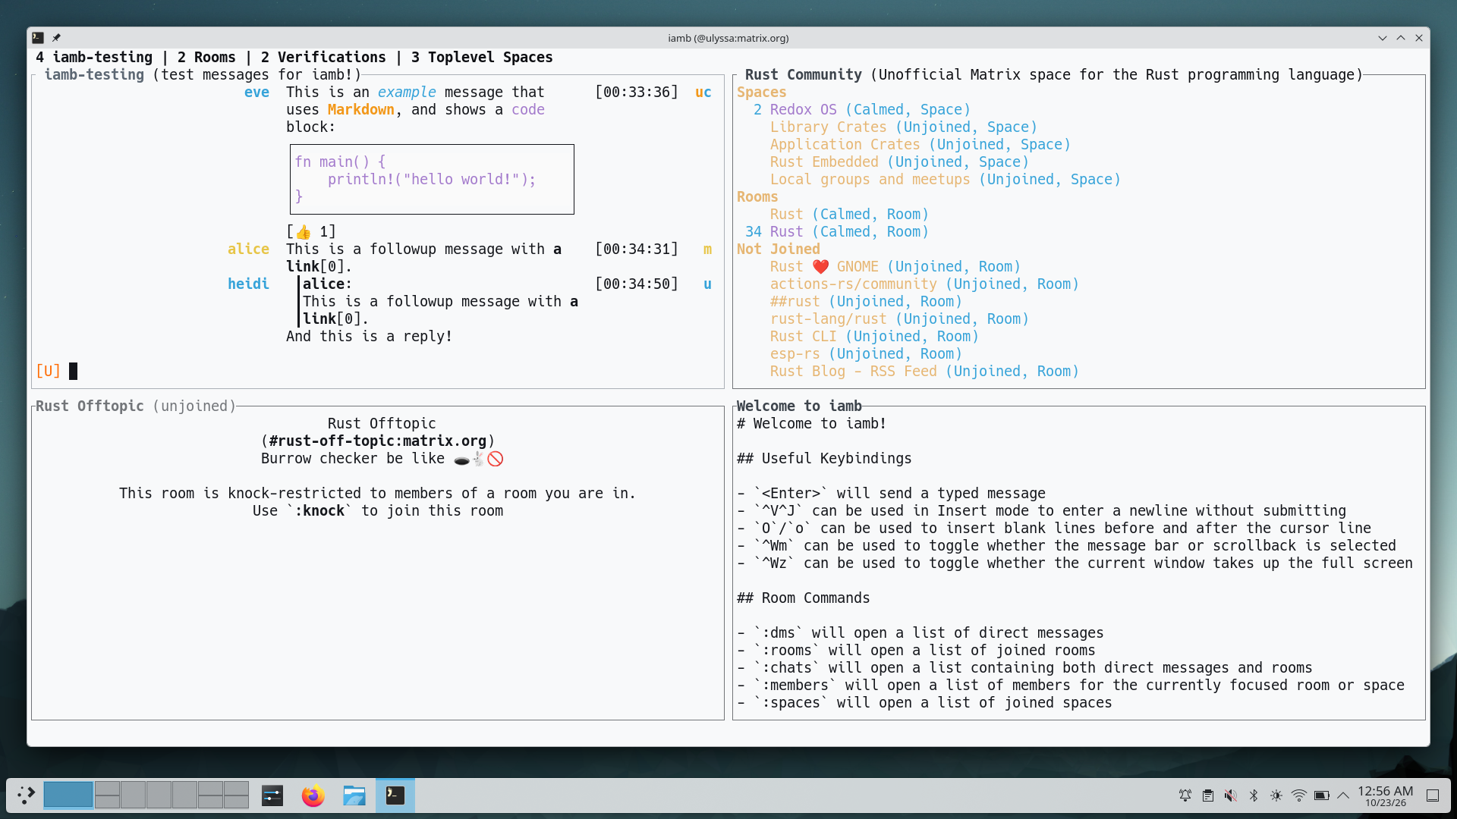Screen dimensions: 1457x819
Task: Open the Bluetooth tray icon
Action: pos(1254,795)
